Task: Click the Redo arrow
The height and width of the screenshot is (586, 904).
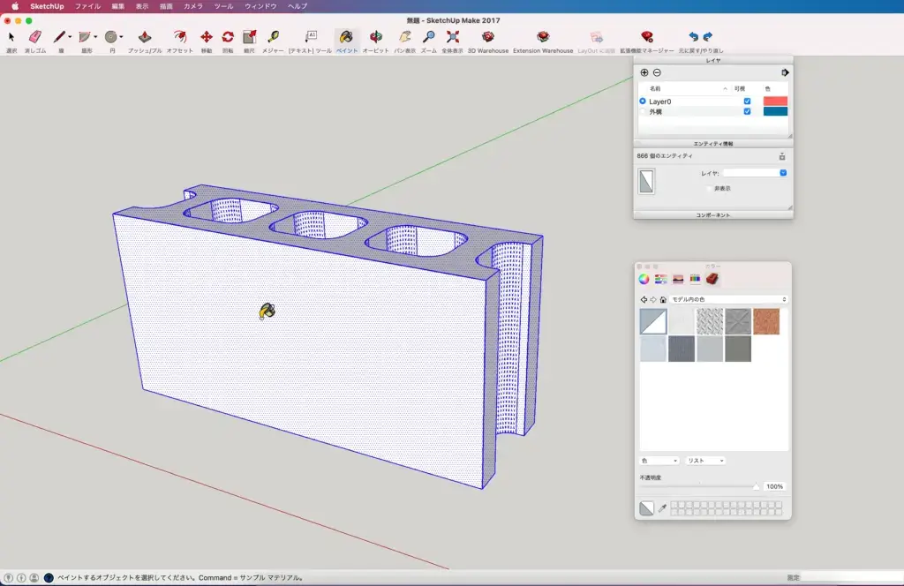Action: [x=708, y=37]
